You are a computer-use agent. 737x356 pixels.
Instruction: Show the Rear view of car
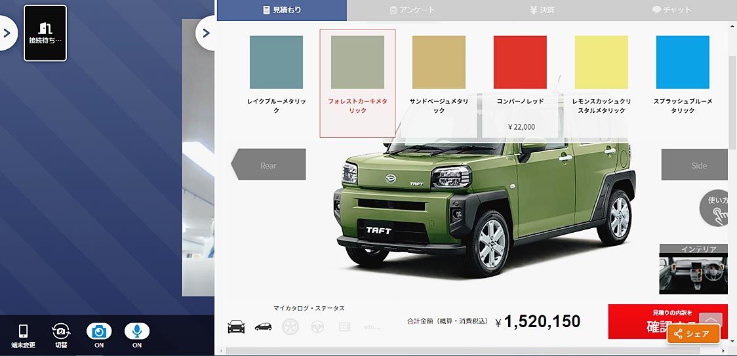coord(268,165)
